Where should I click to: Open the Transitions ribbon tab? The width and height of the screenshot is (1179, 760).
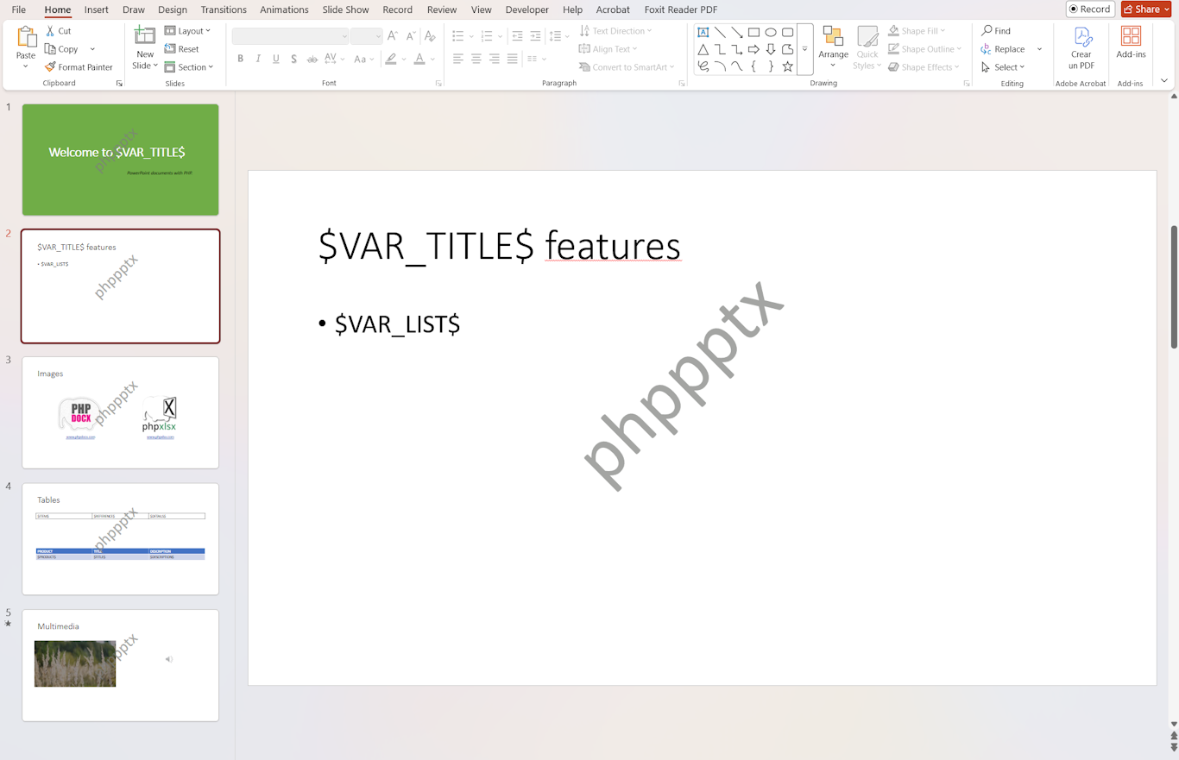224,9
